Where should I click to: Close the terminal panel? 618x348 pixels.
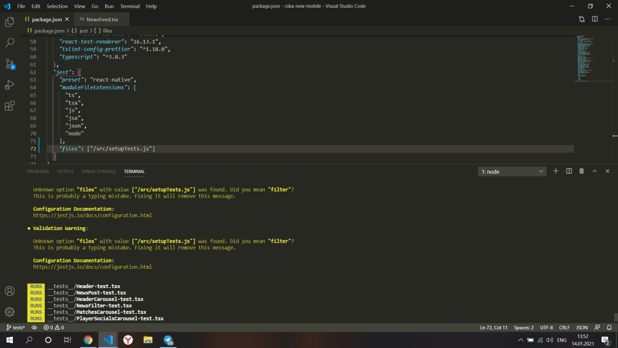click(607, 171)
